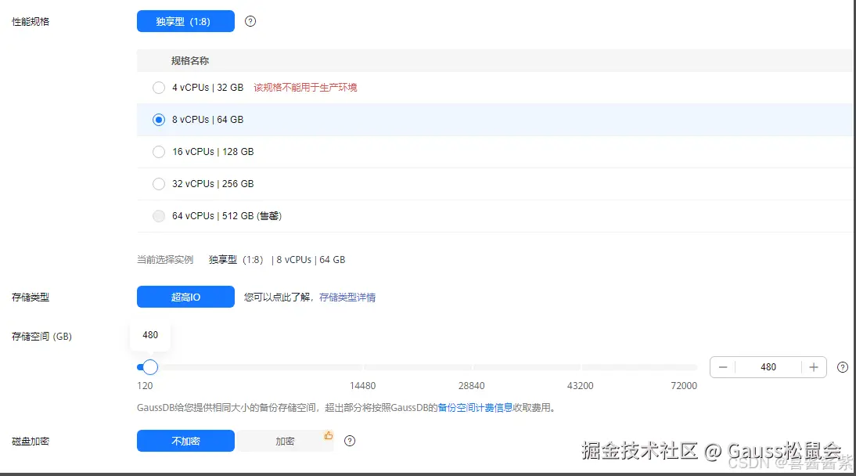This screenshot has width=856, height=476.
Task: Click the storage space slider handle
Action: 149,366
